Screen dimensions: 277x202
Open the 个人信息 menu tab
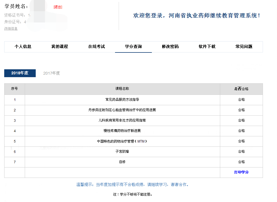[23, 47]
